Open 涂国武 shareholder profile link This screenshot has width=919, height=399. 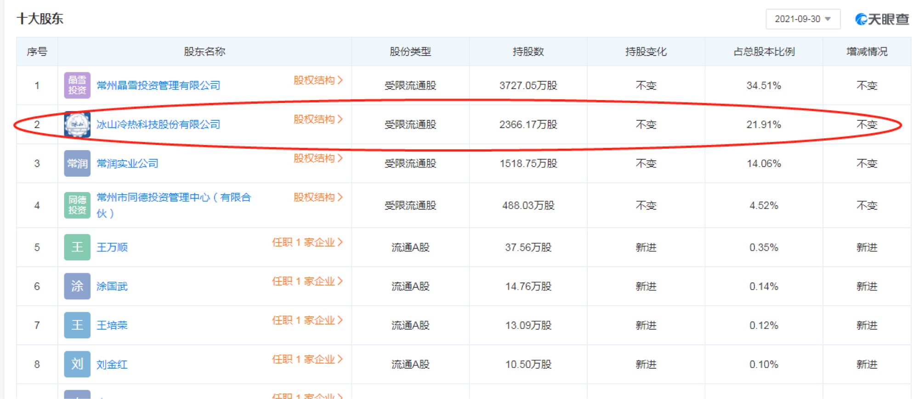pos(112,287)
